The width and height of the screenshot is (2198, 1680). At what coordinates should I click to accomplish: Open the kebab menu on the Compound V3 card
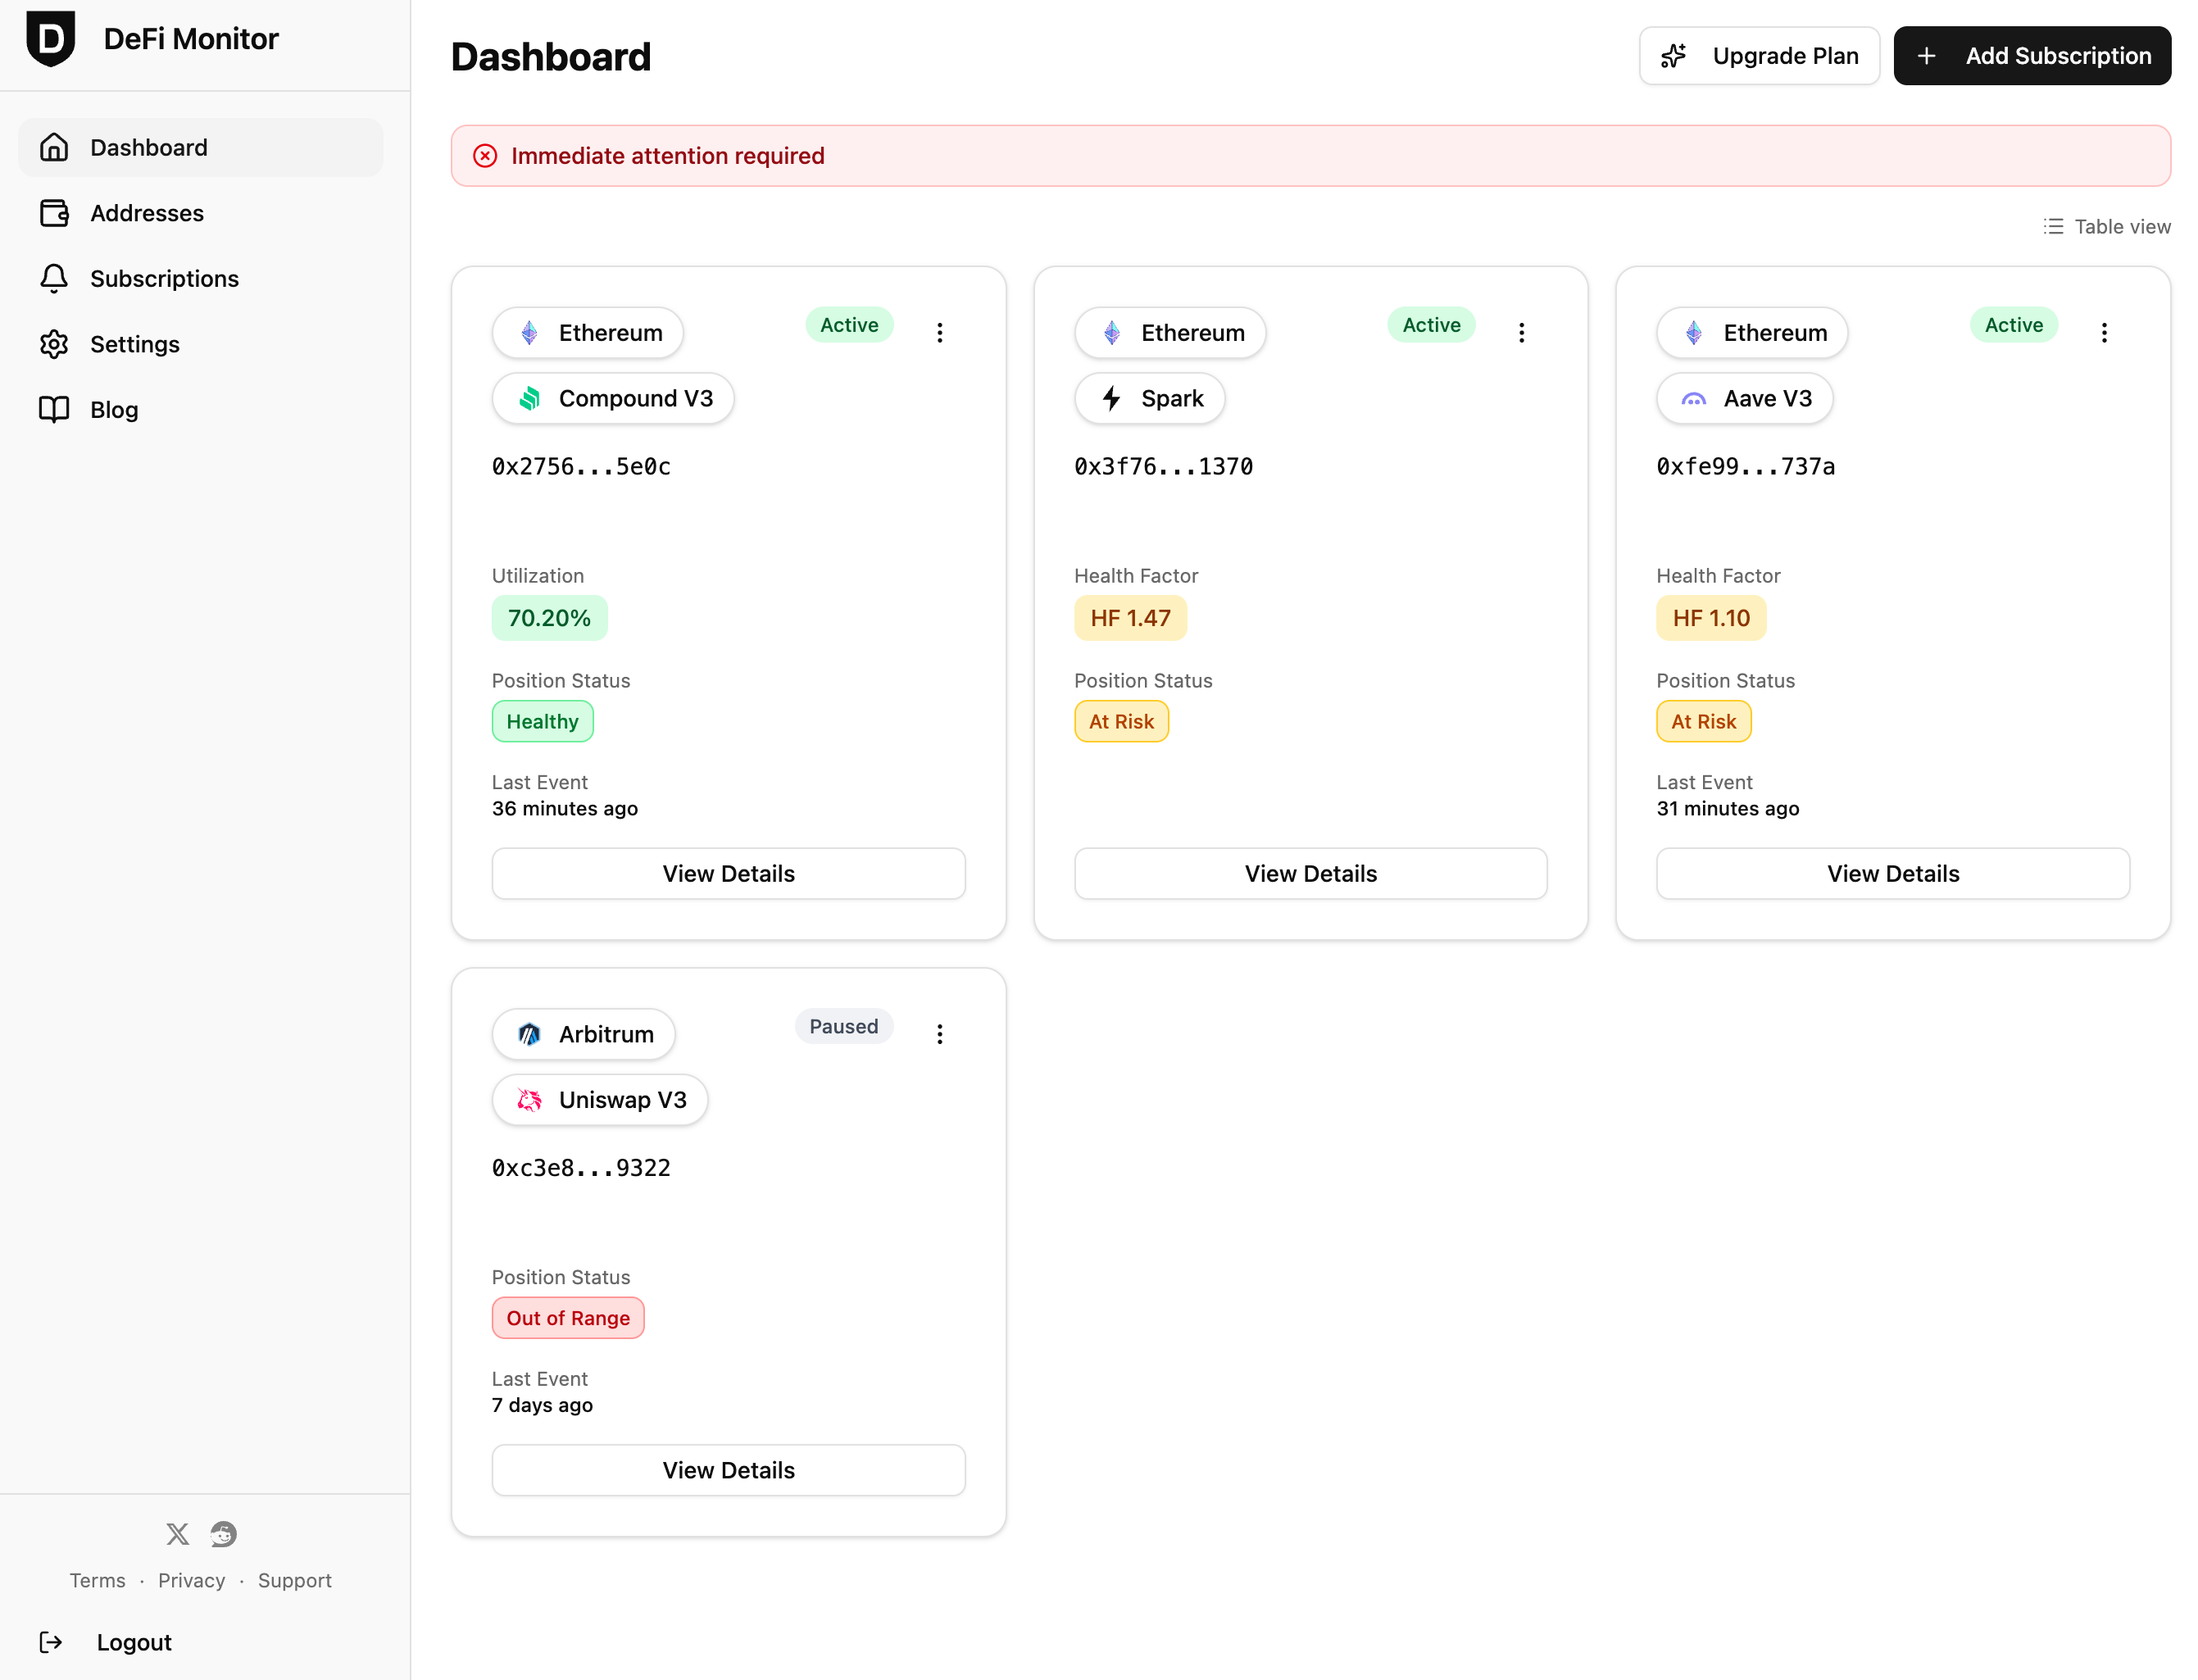(940, 332)
